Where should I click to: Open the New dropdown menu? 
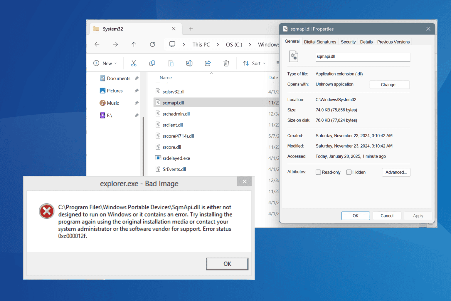click(x=105, y=63)
